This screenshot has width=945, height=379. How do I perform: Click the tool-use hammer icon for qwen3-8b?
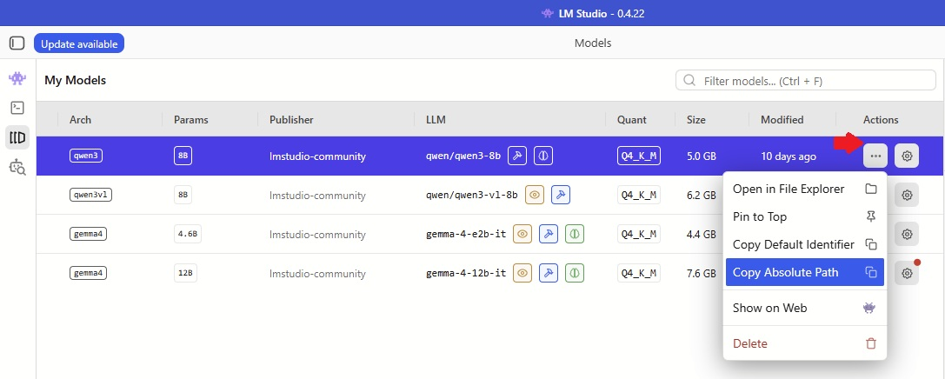517,156
